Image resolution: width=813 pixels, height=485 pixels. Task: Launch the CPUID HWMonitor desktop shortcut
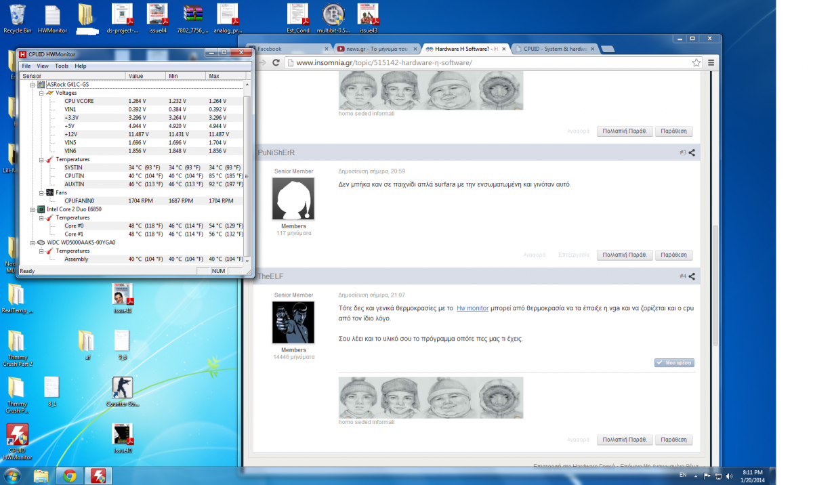pyautogui.click(x=17, y=442)
